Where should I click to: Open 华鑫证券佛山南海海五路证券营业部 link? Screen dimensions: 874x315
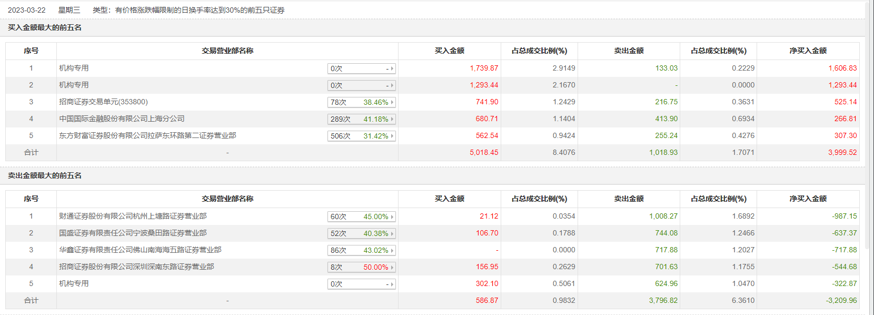(x=140, y=250)
